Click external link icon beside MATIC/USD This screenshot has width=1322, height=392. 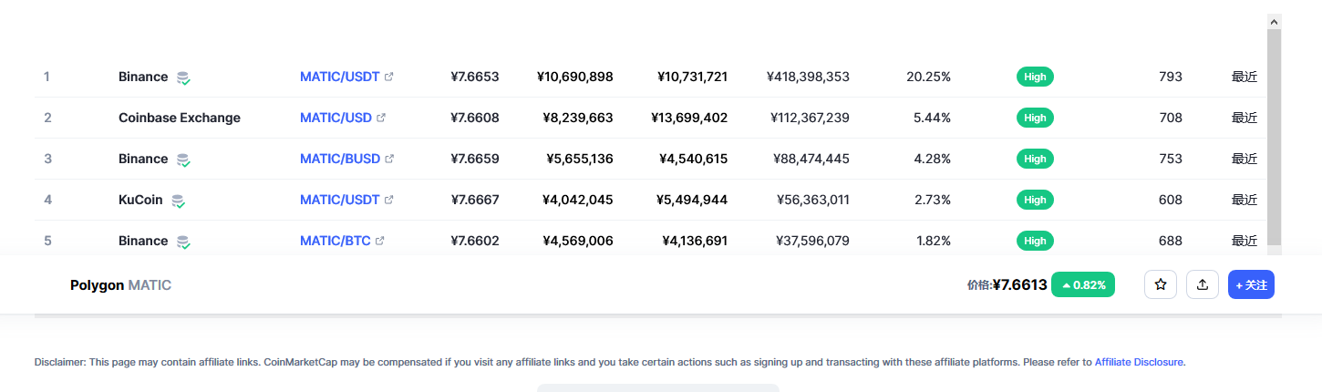tap(381, 118)
